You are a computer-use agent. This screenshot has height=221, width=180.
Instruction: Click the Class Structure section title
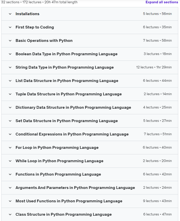pyautogui.click(x=63, y=214)
